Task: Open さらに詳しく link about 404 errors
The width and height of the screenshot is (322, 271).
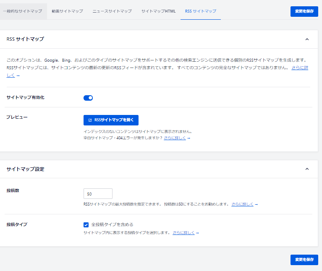Action: 175,138
